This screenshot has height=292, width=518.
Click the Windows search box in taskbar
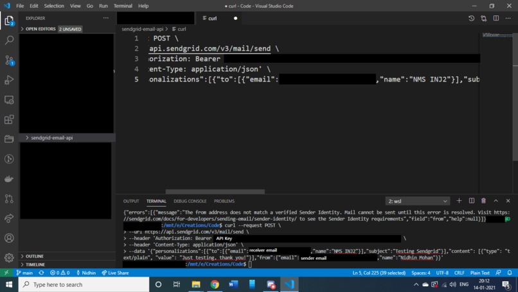(84, 284)
